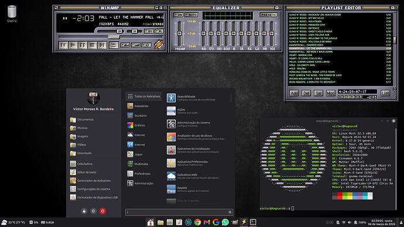Click the Winamp play button
Image resolution: width=404 pixels, height=227 pixels.
point(73,45)
